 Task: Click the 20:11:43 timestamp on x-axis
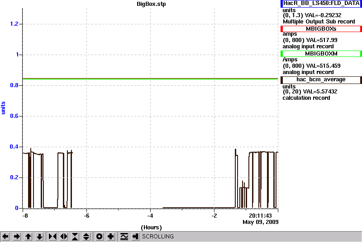(x=260, y=216)
